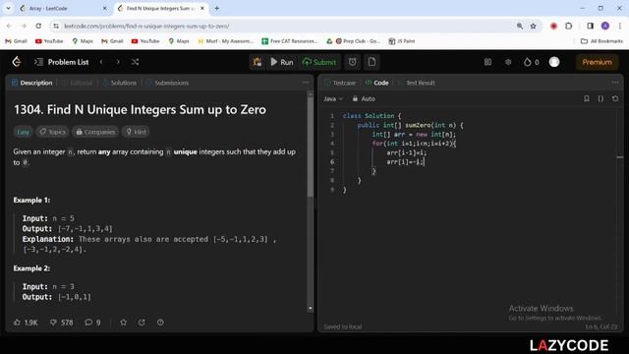Viewport: 629px width, 354px height.
Task: Go to next problem arrow
Action: click(118, 62)
